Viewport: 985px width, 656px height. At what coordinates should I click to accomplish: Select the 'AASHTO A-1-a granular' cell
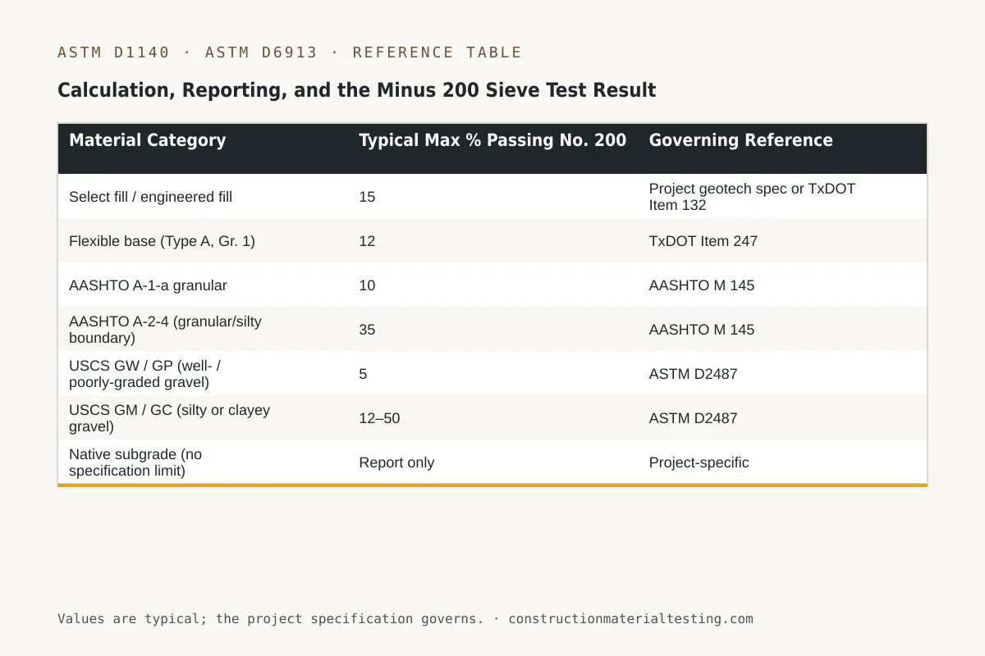pos(148,285)
